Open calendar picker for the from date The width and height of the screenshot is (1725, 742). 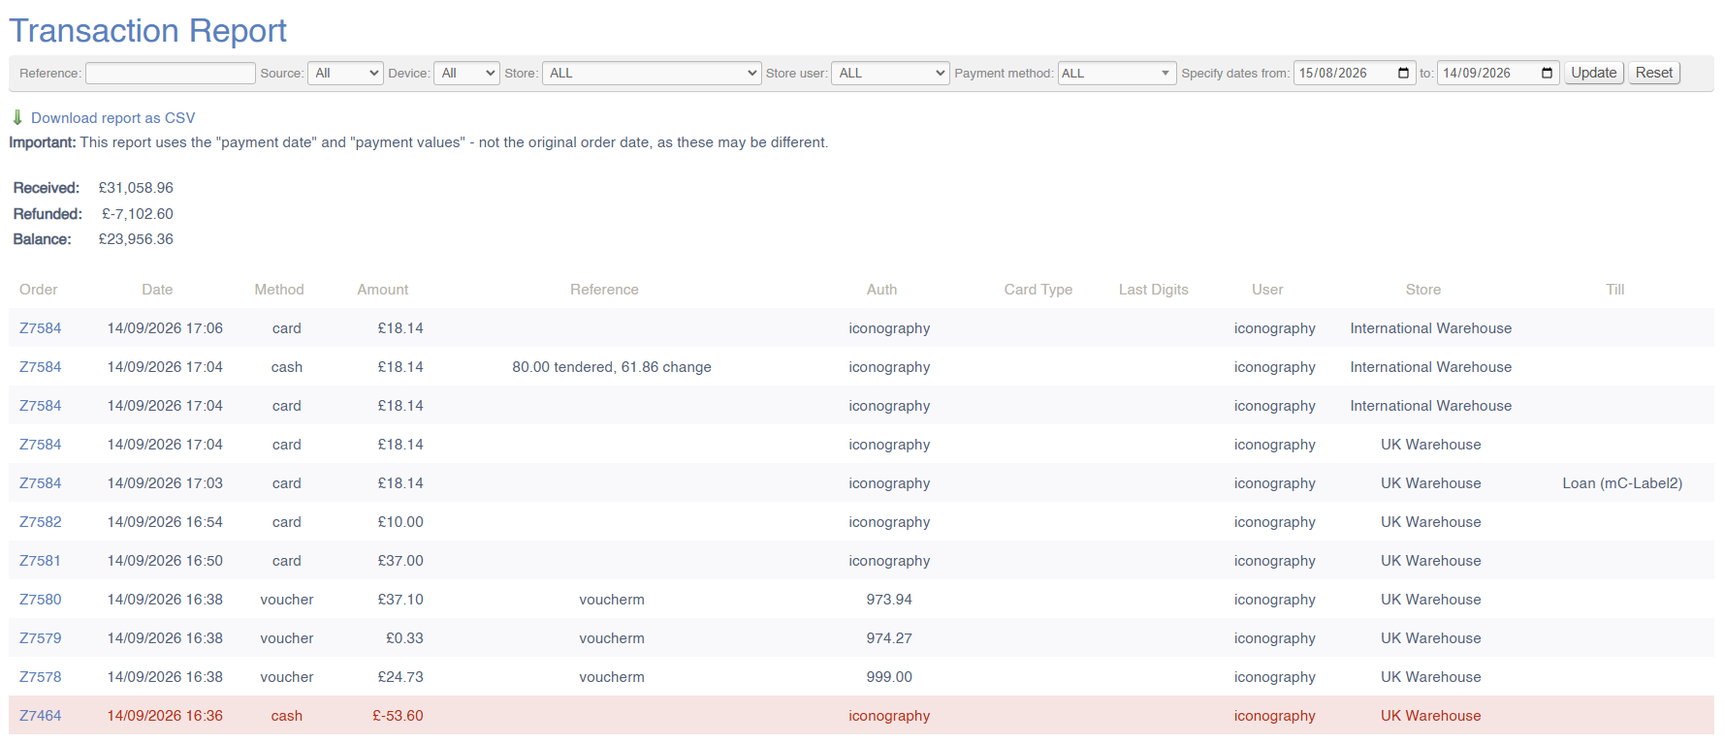[x=1403, y=73]
